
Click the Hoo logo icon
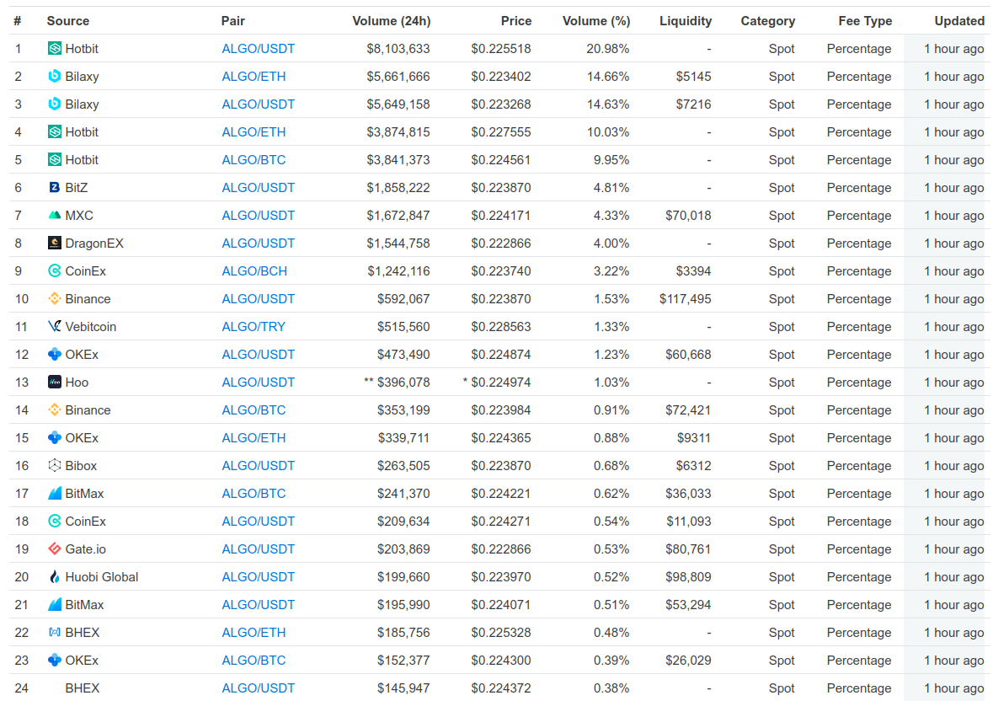[x=55, y=383]
